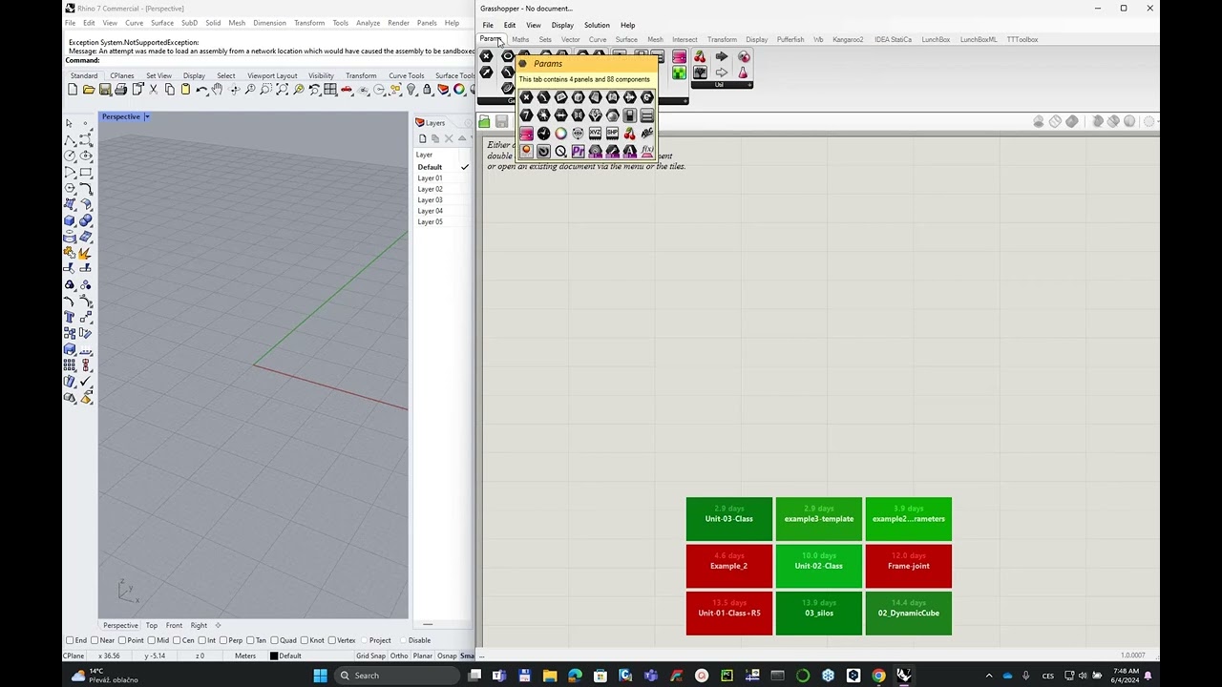This screenshot has width=1222, height=687.
Task: Click the green checkered component icon in Grasshopper
Action: [679, 73]
